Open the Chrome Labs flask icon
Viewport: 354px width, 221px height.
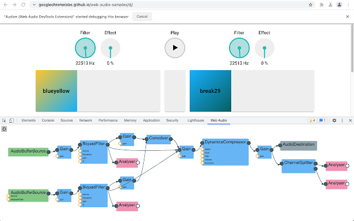[x=330, y=5]
